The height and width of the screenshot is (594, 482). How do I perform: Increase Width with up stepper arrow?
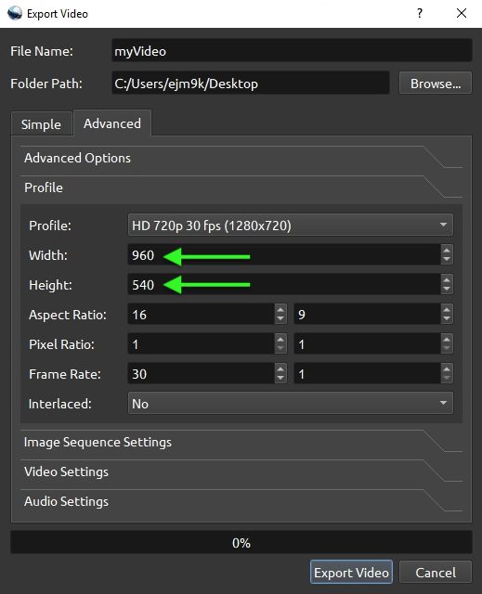[447, 251]
